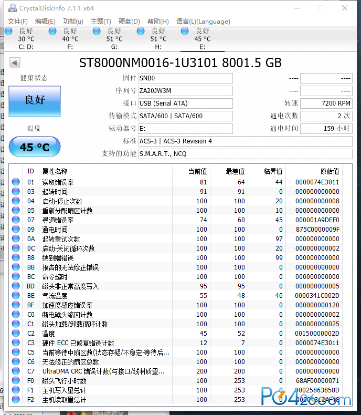361x415 pixels.
Task: Select the C: D: drive status orb
Action: point(8,31)
